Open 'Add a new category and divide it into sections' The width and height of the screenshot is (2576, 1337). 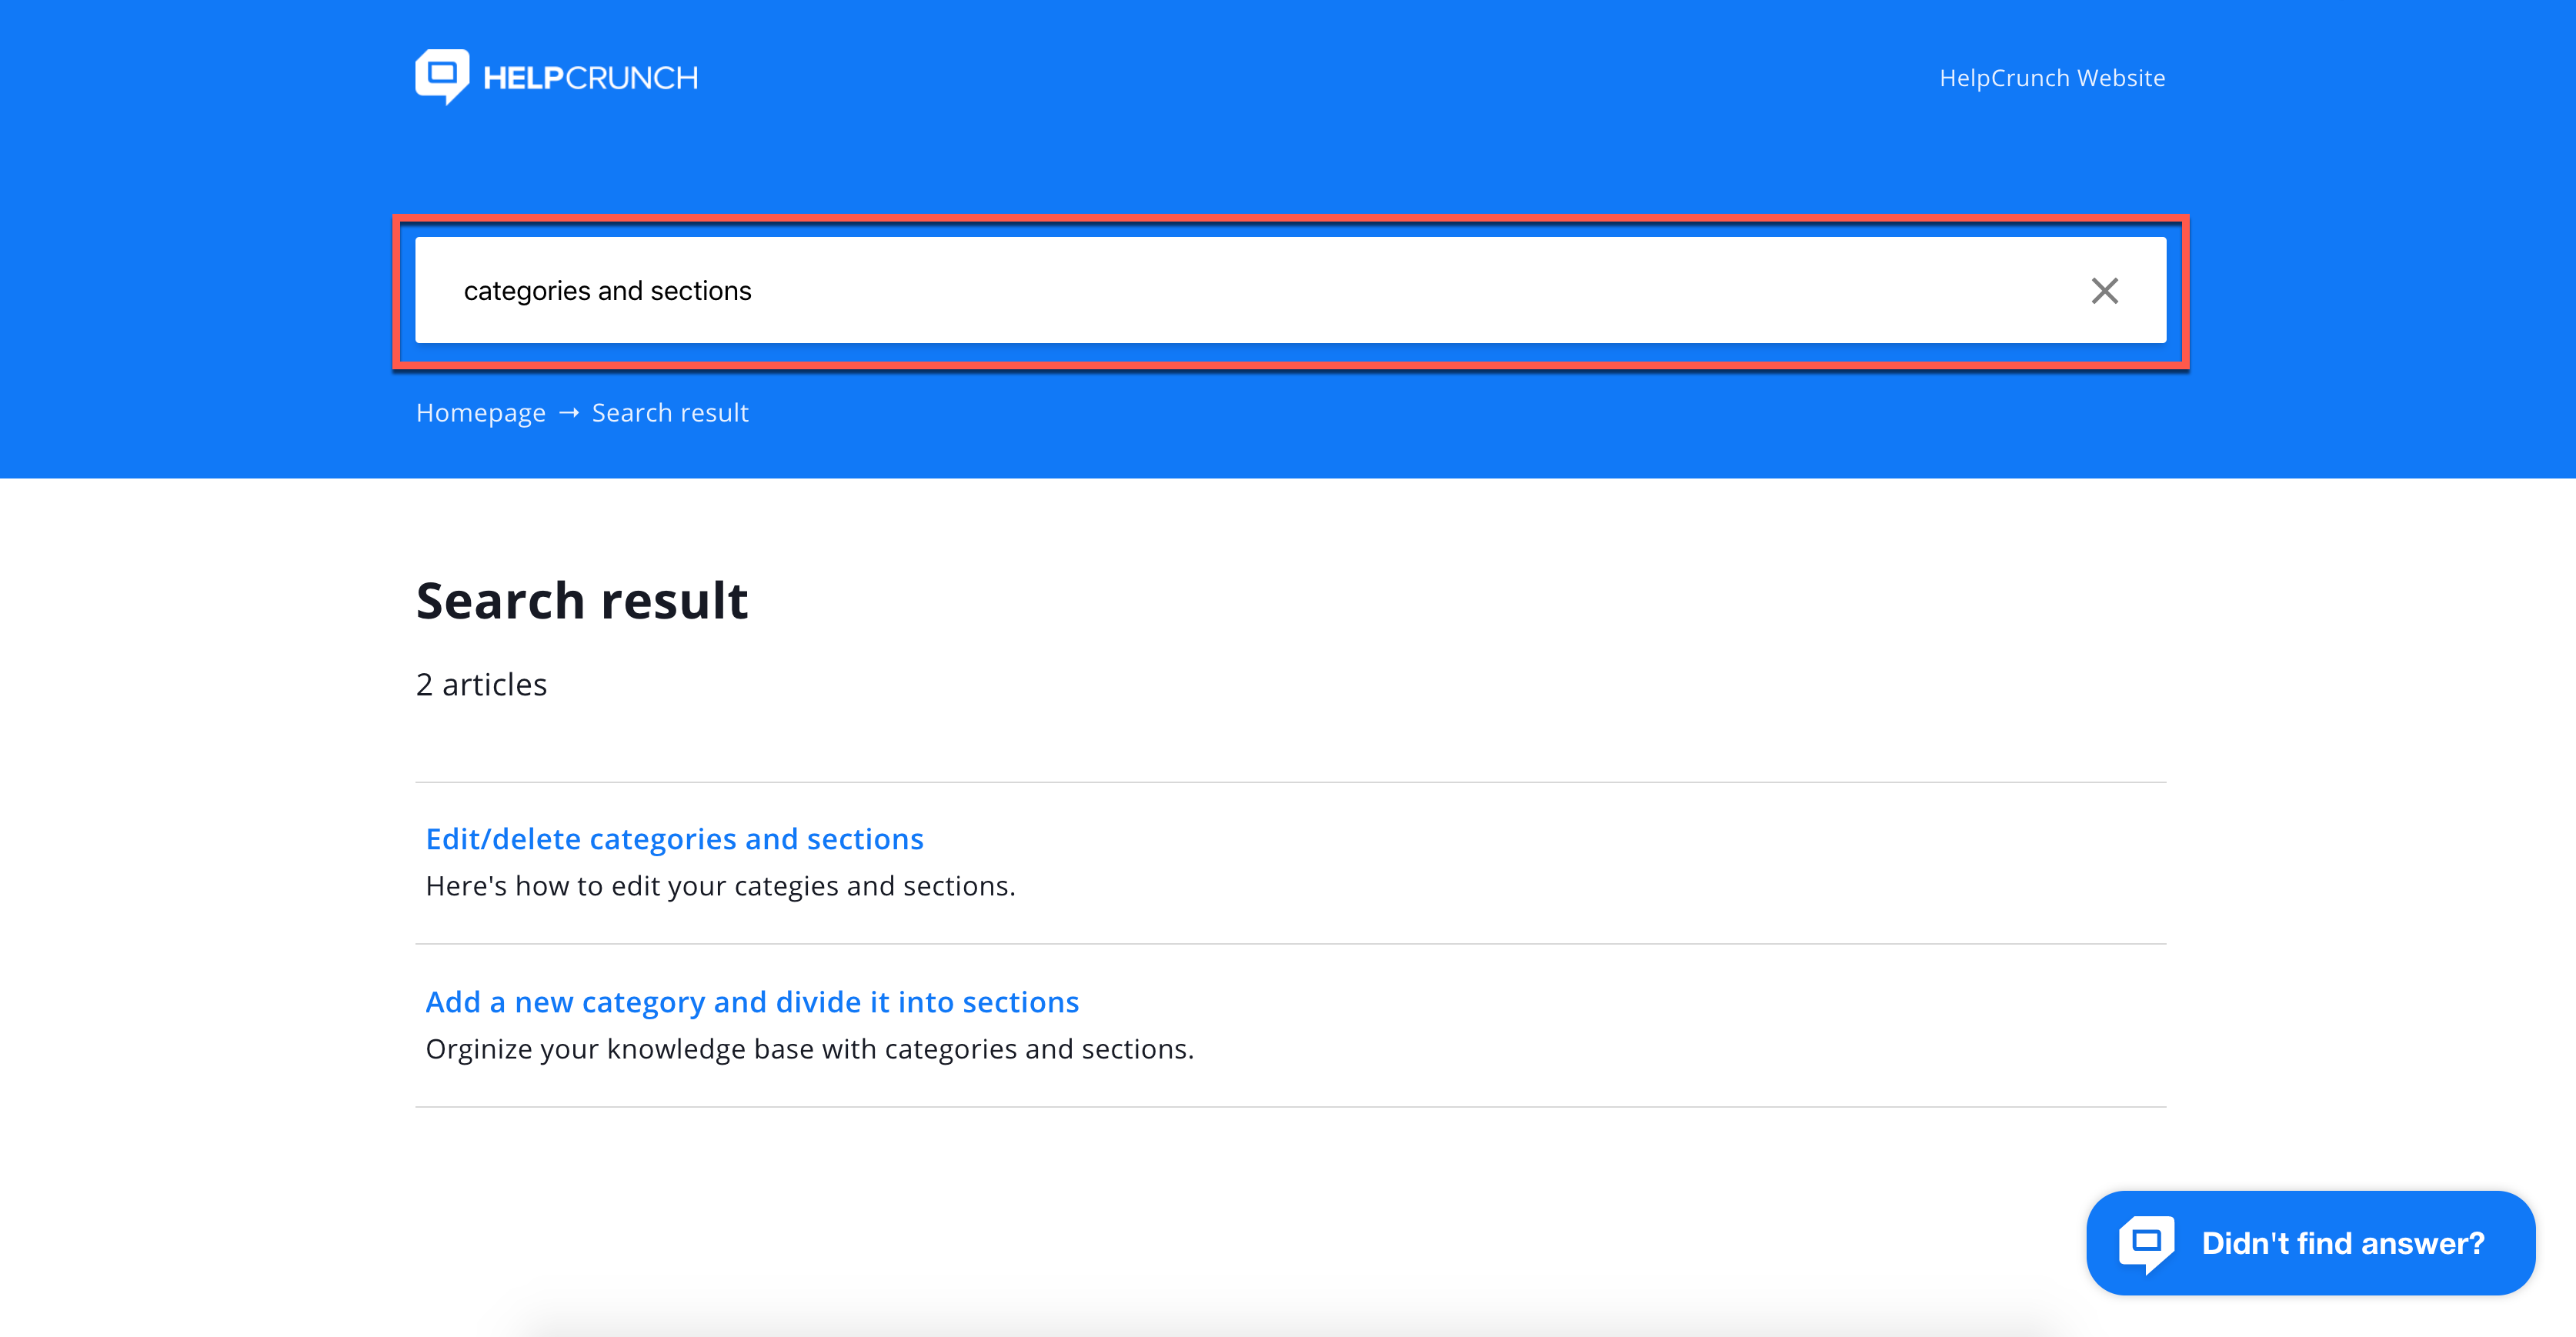pyautogui.click(x=752, y=1002)
